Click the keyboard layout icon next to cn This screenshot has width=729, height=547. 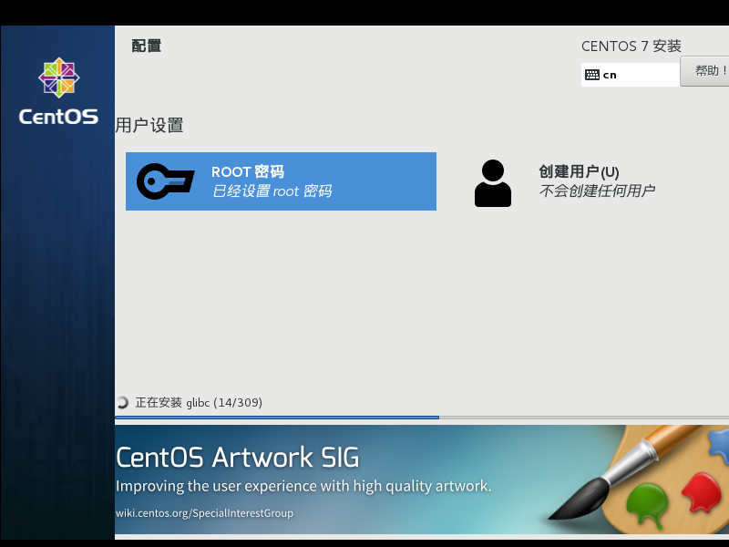[x=593, y=74]
